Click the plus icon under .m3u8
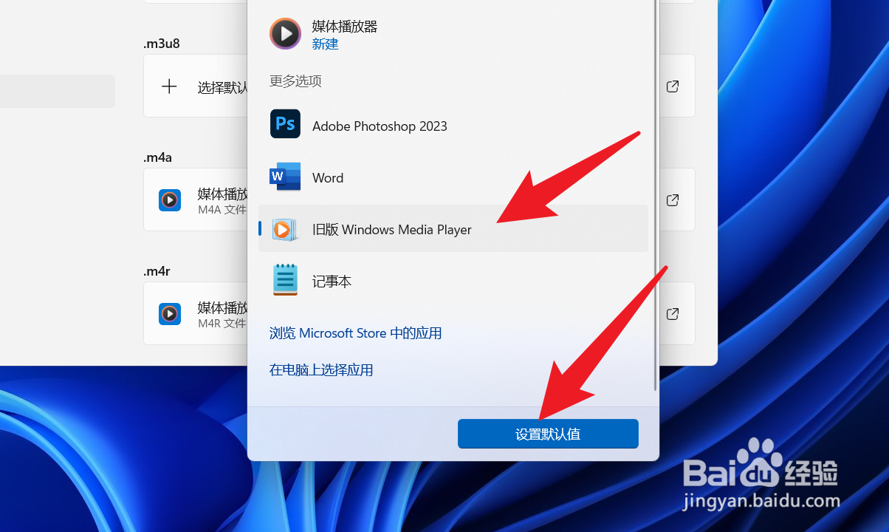The width and height of the screenshot is (889, 532). point(169,86)
